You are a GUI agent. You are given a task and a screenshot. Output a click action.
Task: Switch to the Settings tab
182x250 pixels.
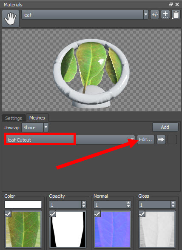14,118
